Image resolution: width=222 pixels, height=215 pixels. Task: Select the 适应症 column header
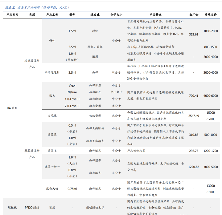pyautogui.click(x=95, y=14)
